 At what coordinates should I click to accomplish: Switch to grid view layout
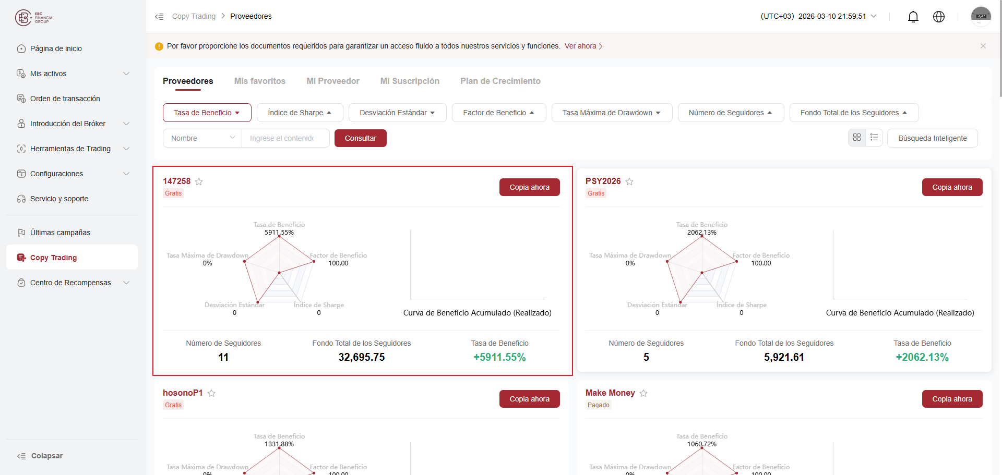pyautogui.click(x=856, y=138)
